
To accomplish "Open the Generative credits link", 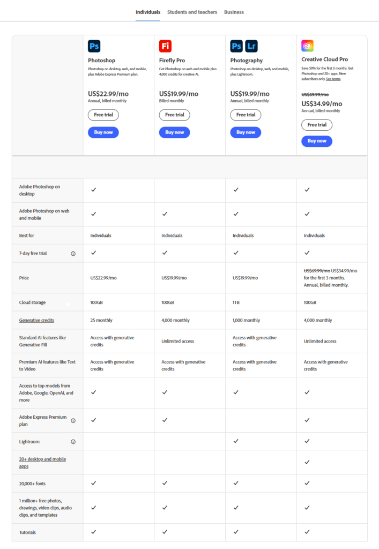I will click(37, 320).
